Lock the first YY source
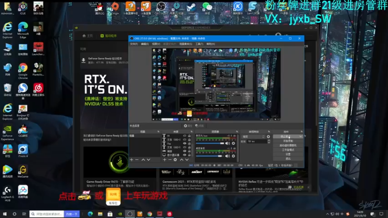This screenshot has width=388, height=218. [x=189, y=136]
